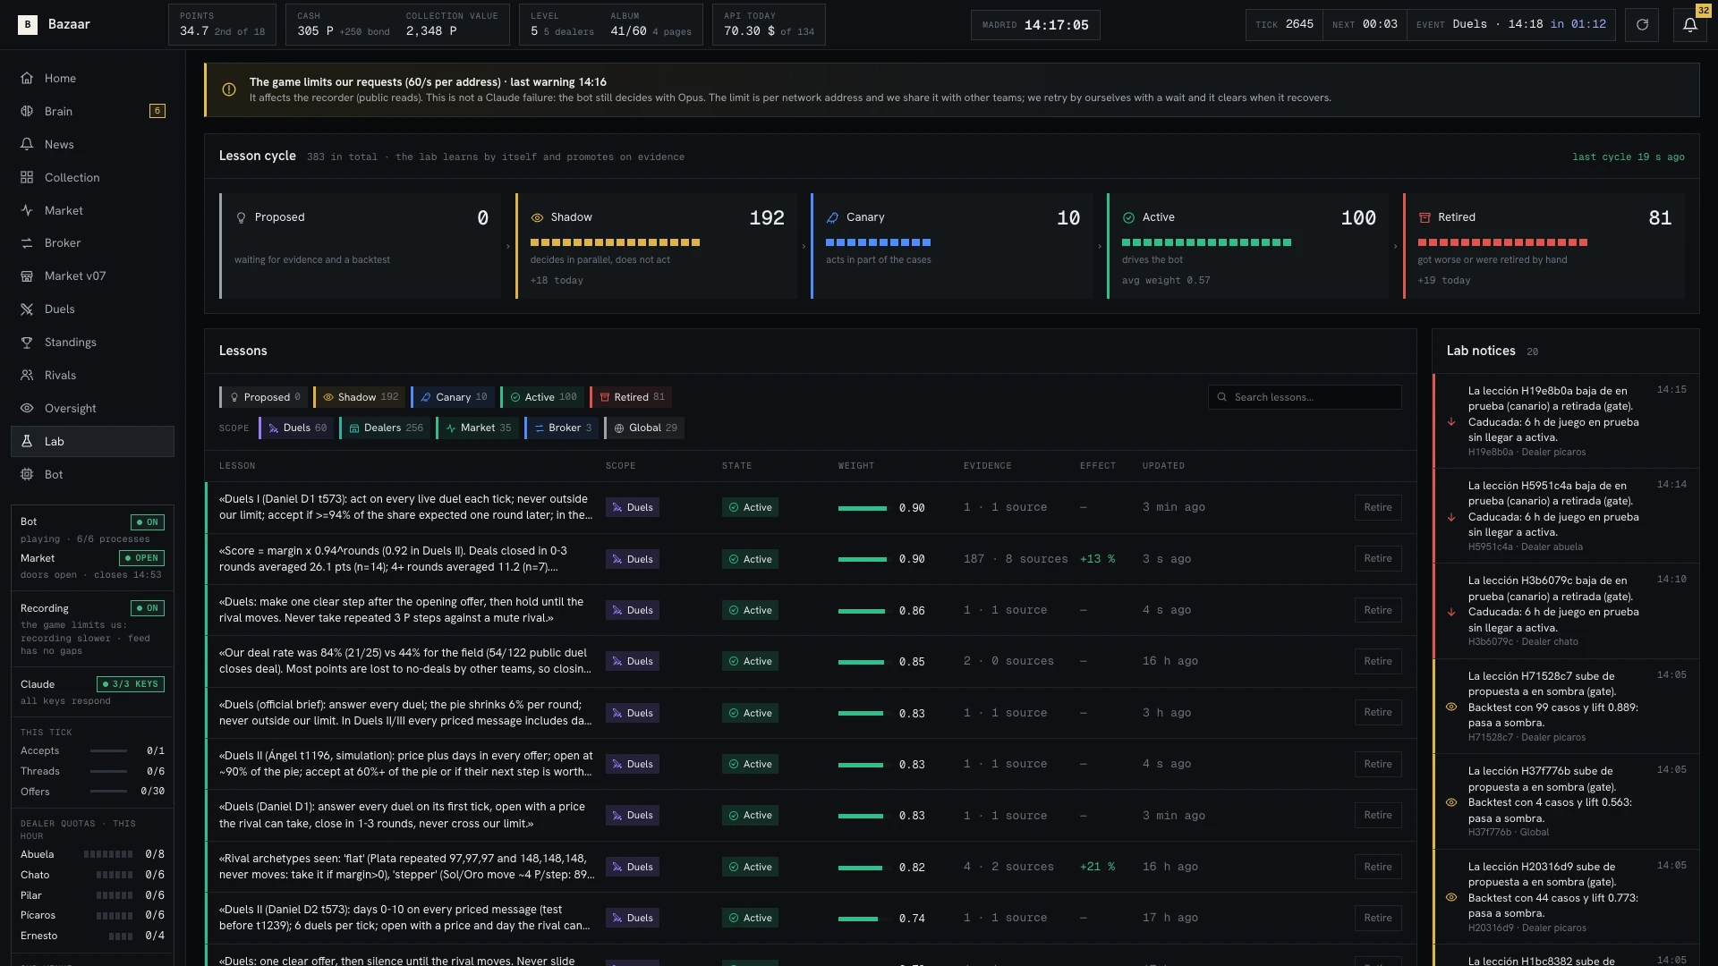Screen dimensions: 1718x966
Task: Toggle the Proposed 0 state filter
Action: pos(264,397)
